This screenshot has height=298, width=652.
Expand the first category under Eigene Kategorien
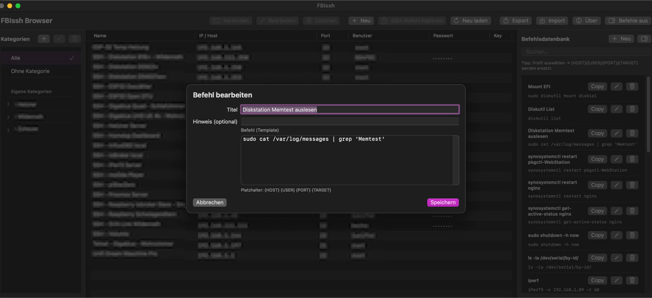click(x=8, y=104)
